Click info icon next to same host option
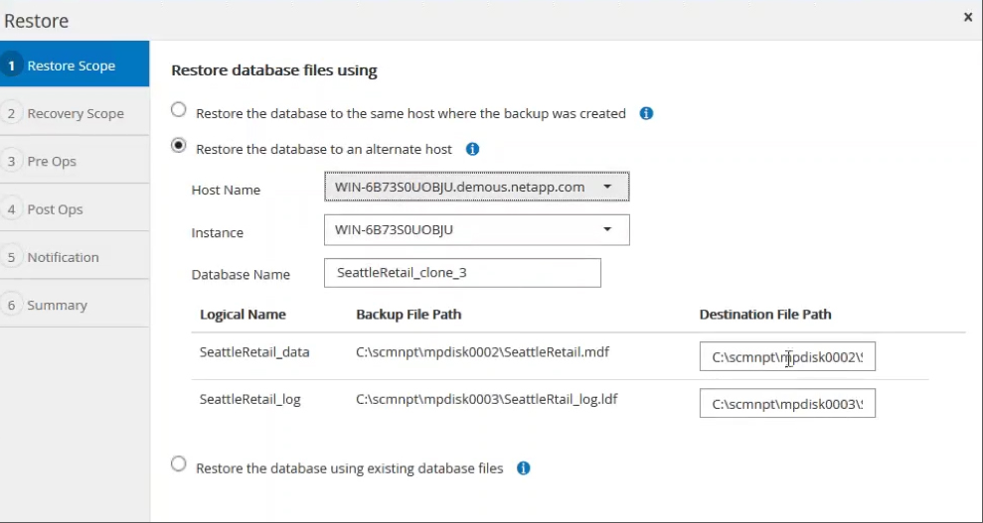This screenshot has height=523, width=983. 646,113
